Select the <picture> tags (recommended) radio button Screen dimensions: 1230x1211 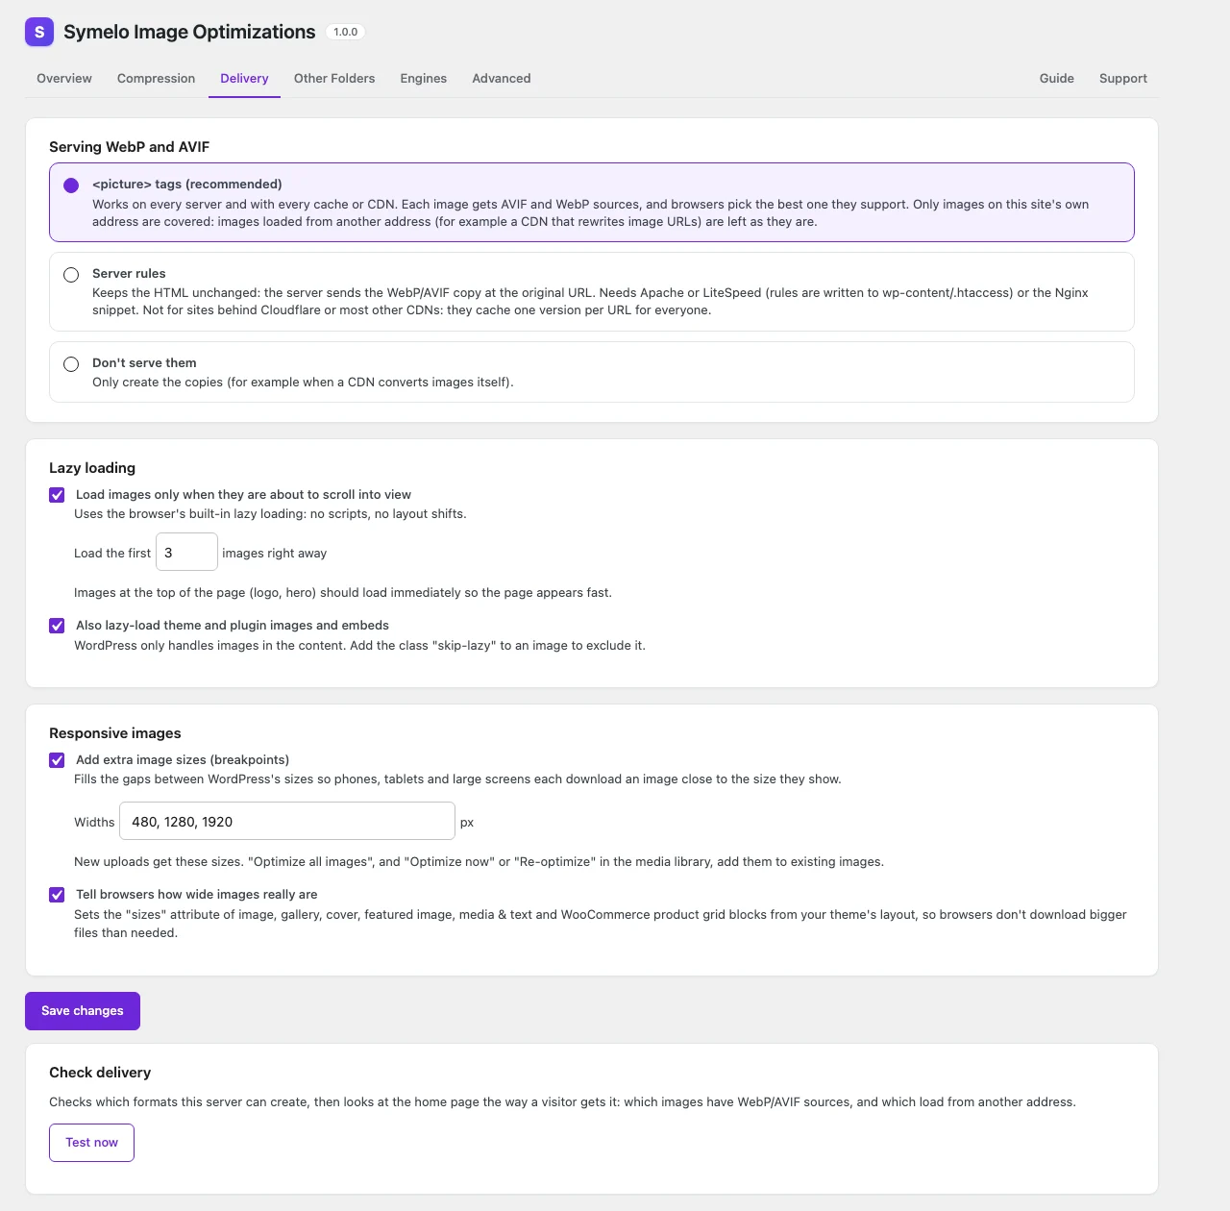coord(71,185)
